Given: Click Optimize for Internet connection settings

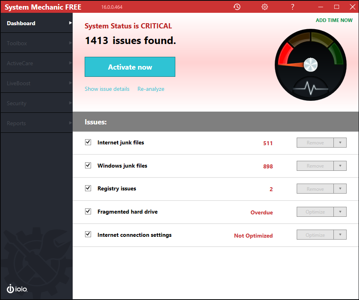Looking at the screenshot, I should click(315, 235).
